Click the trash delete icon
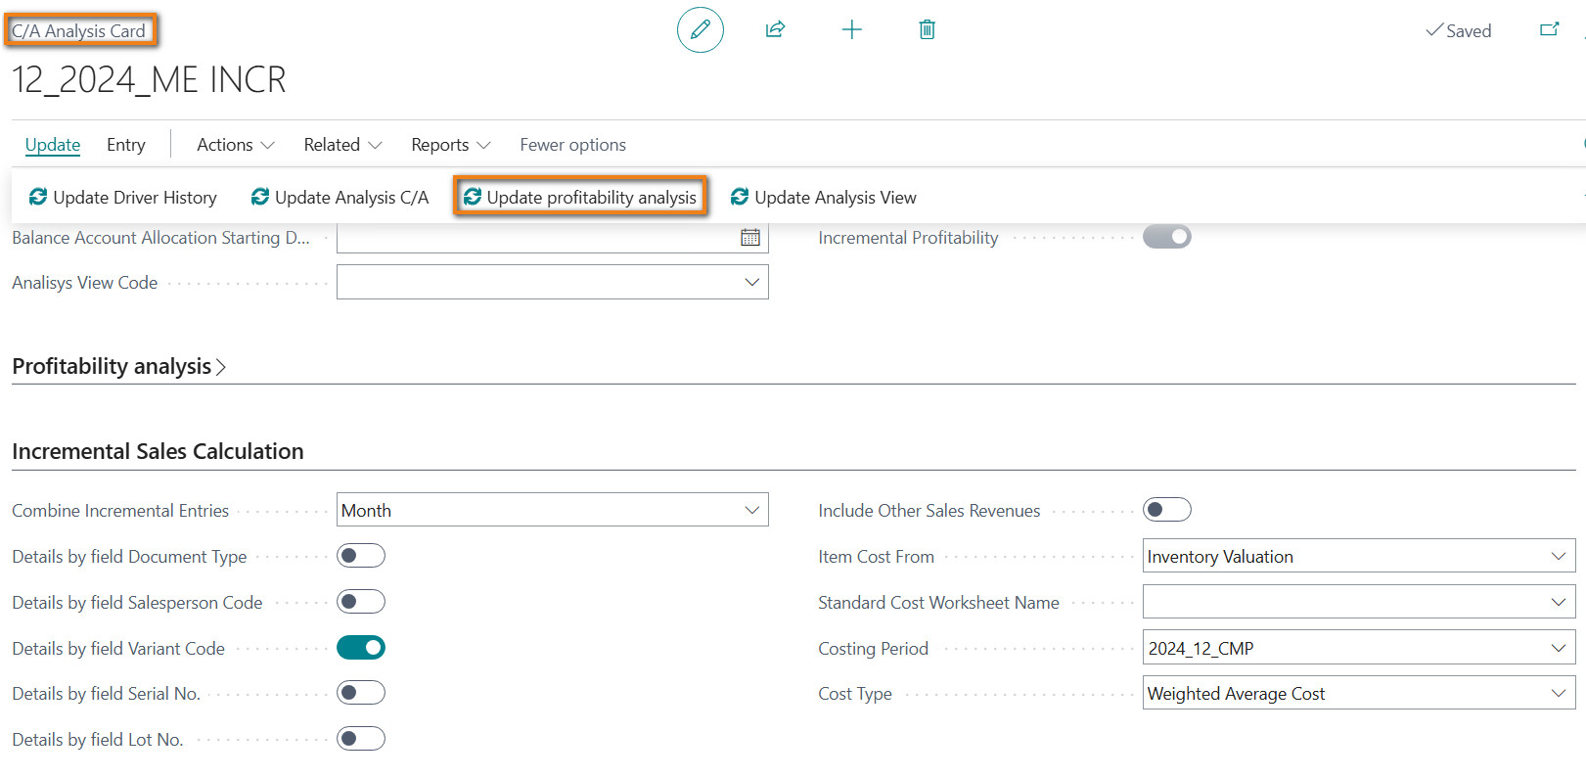This screenshot has width=1586, height=778. [x=927, y=29]
